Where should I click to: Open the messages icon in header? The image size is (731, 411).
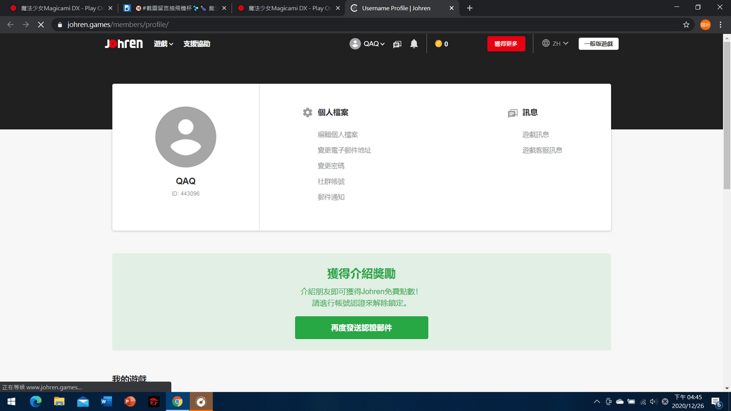[x=397, y=44]
